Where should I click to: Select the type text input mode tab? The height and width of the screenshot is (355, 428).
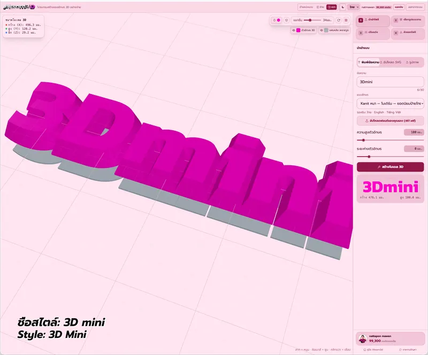pos(369,62)
